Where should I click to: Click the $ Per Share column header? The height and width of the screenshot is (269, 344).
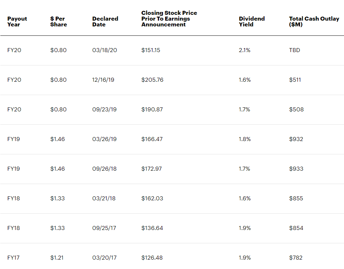click(x=59, y=22)
